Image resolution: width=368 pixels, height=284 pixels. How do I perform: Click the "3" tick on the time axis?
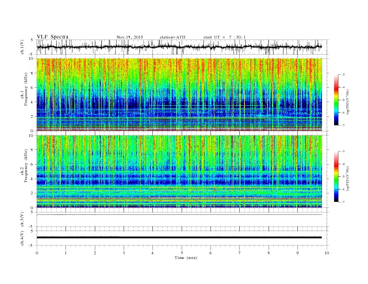coord(124,253)
